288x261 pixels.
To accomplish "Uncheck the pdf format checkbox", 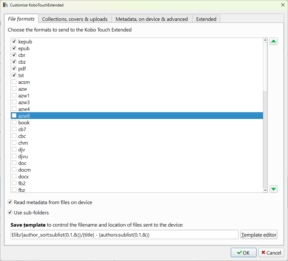I will point(14,68).
